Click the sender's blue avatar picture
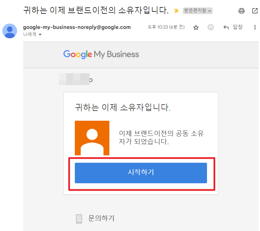 click(x=10, y=31)
